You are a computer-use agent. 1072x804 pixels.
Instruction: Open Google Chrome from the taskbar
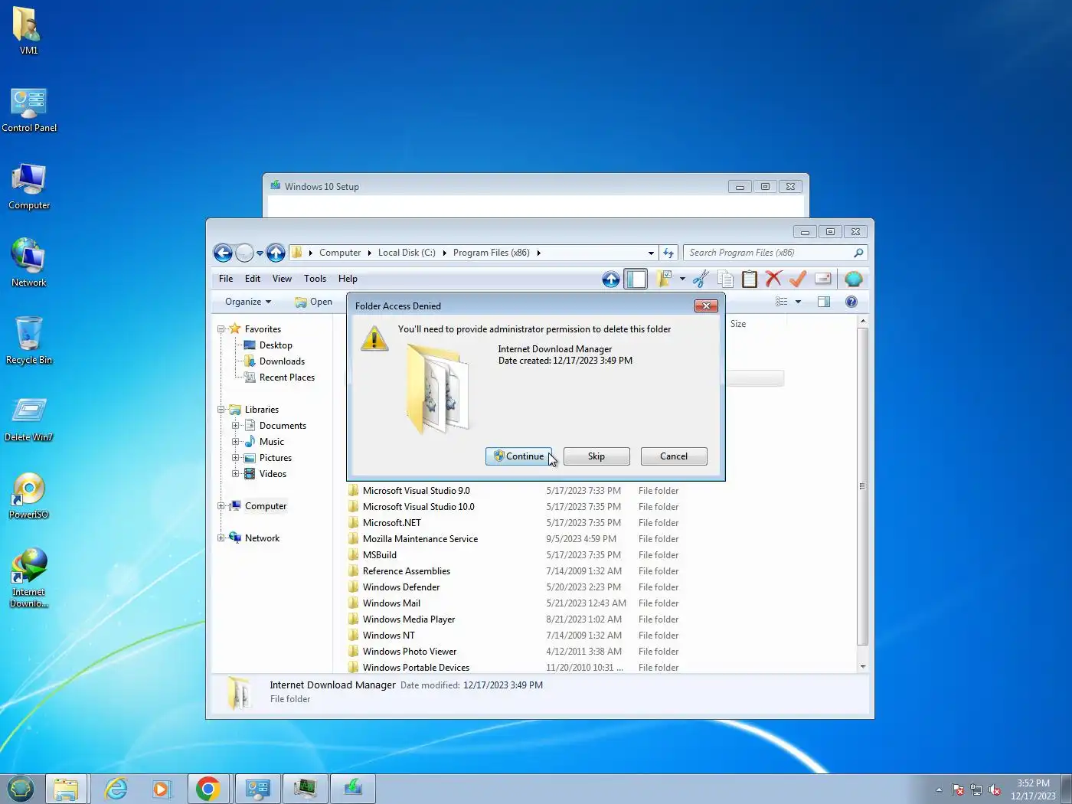tap(208, 789)
